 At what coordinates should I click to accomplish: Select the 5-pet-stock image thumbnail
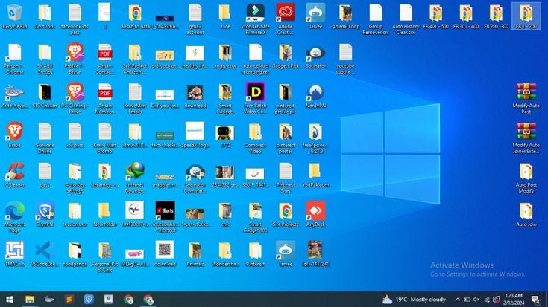click(x=195, y=217)
